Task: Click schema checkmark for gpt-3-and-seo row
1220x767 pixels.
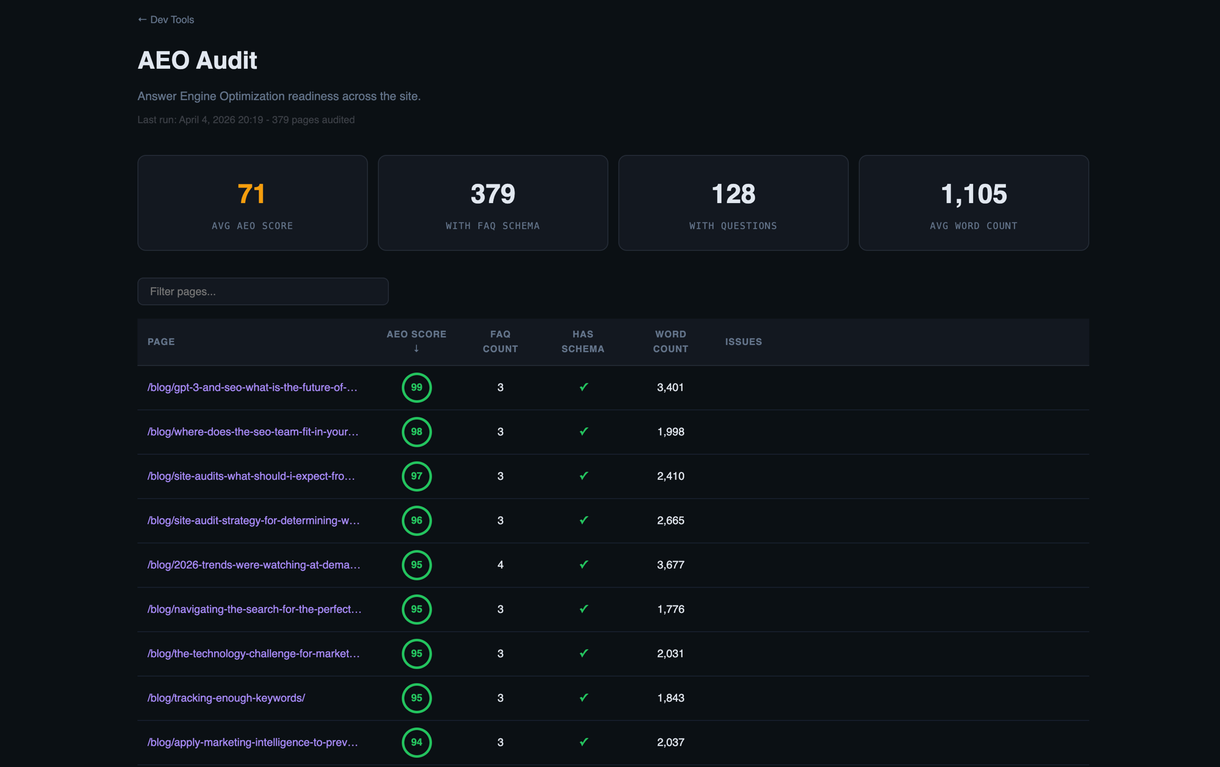Action: pyautogui.click(x=584, y=387)
